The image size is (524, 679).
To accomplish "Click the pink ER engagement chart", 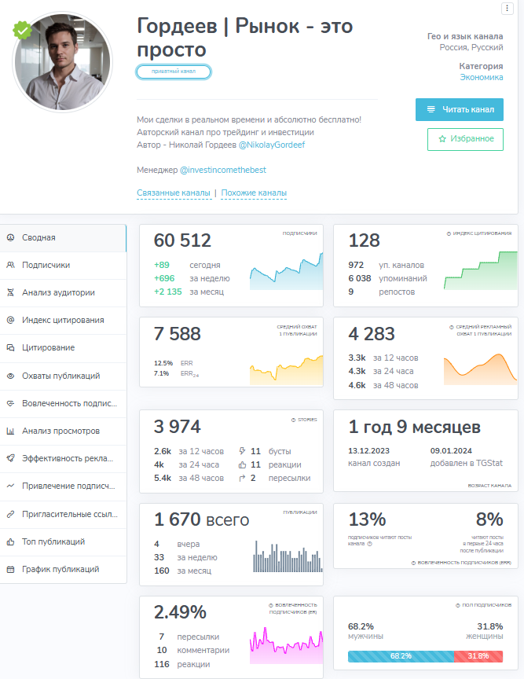I will [286, 645].
